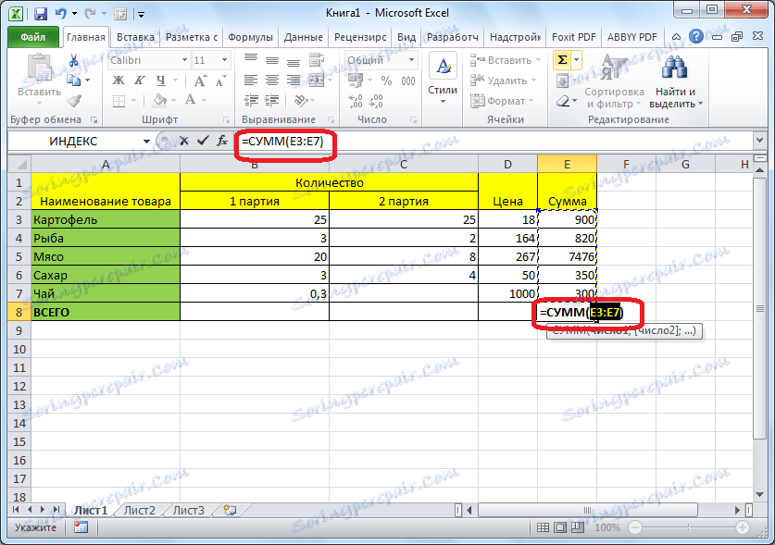Viewport: 775px width, 545px height.
Task: Cancel formula entry with the X icon
Action: pyautogui.click(x=184, y=140)
